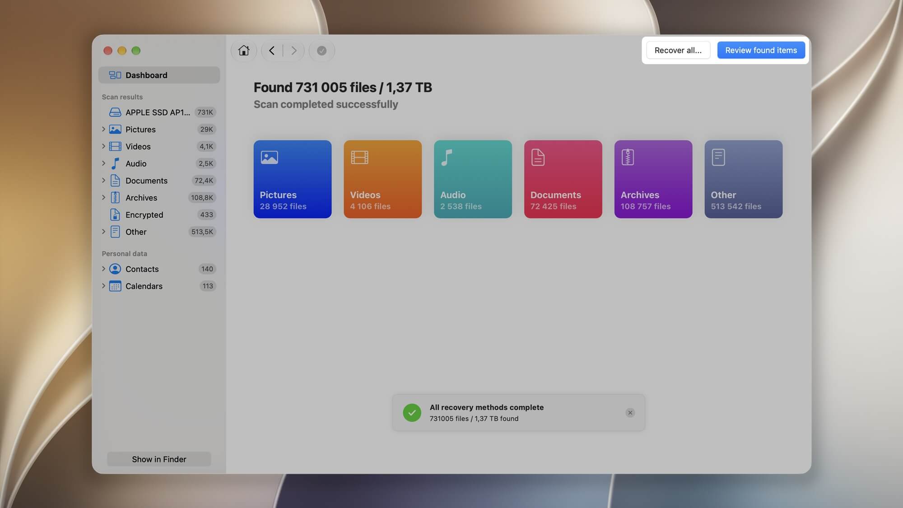Viewport: 903px width, 508px height.
Task: Expand the Videos tree chevron
Action: pos(103,146)
